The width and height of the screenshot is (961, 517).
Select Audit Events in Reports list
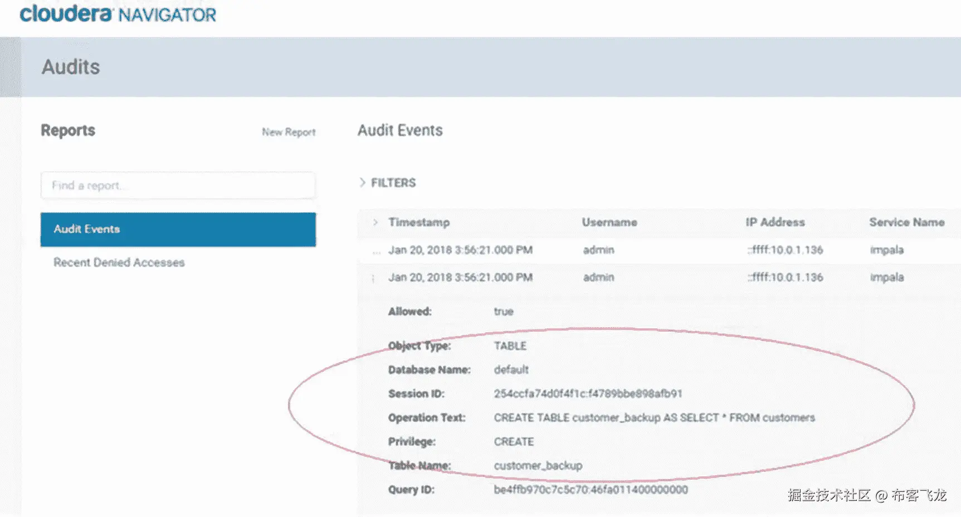pyautogui.click(x=178, y=229)
